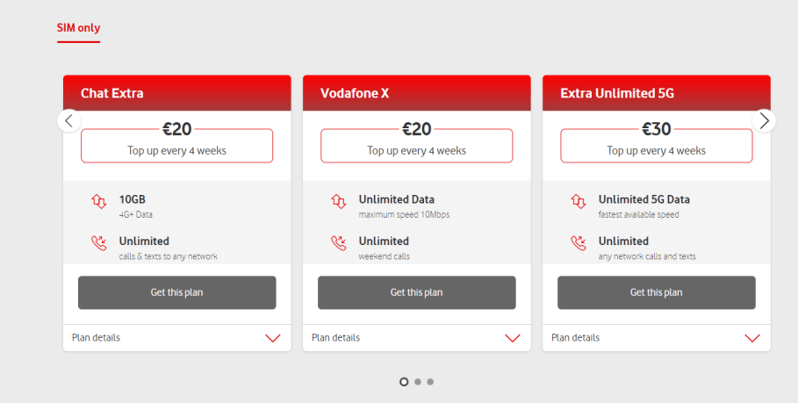Get the Chat Extra plan
798x403 pixels.
177,292
